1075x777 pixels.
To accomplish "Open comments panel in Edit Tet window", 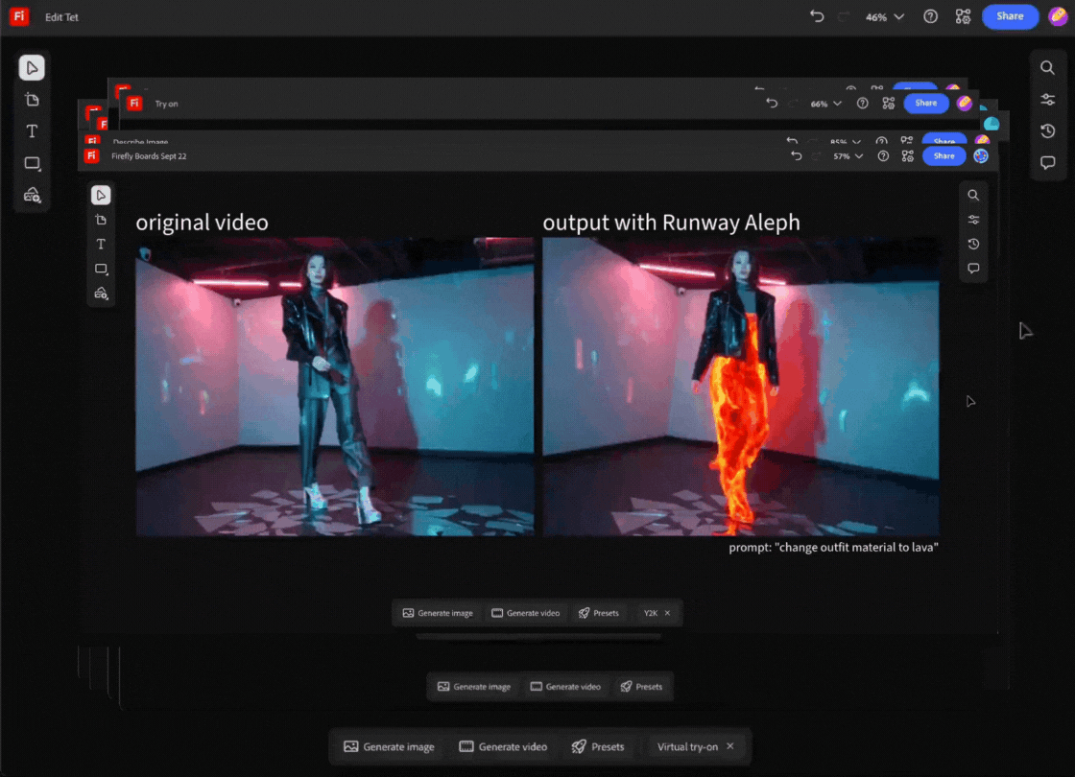I will point(1047,163).
